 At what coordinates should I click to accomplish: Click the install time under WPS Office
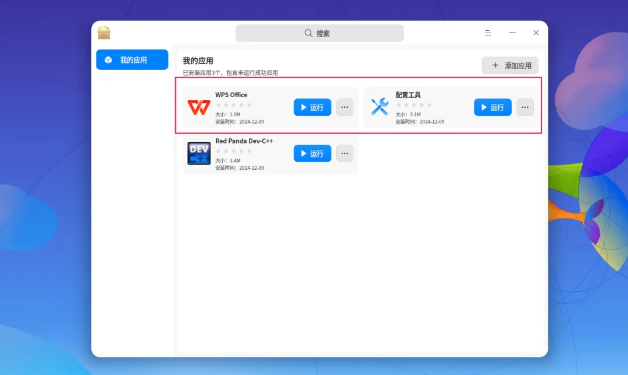(x=240, y=122)
